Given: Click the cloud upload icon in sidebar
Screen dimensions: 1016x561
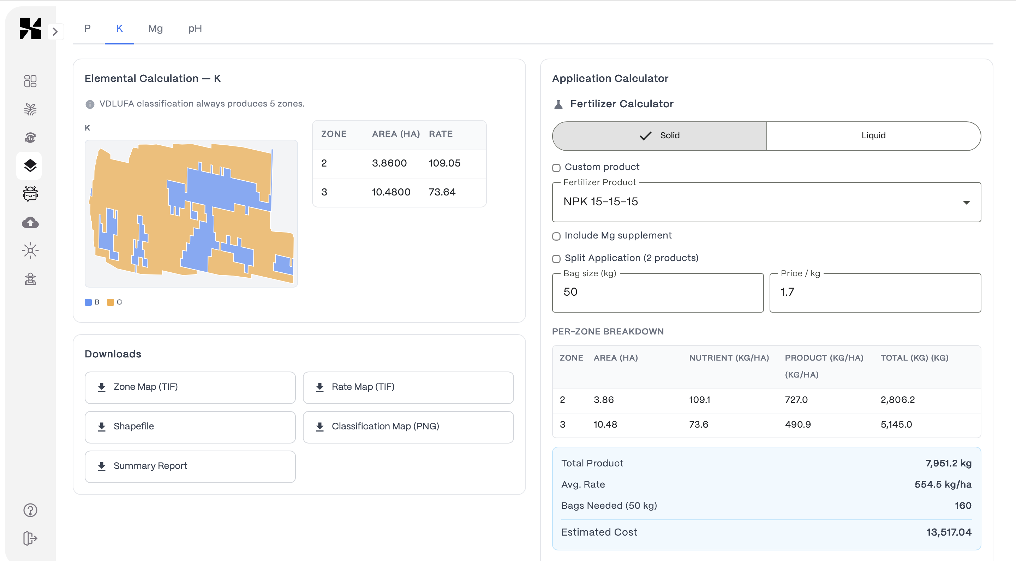Looking at the screenshot, I should click(30, 222).
